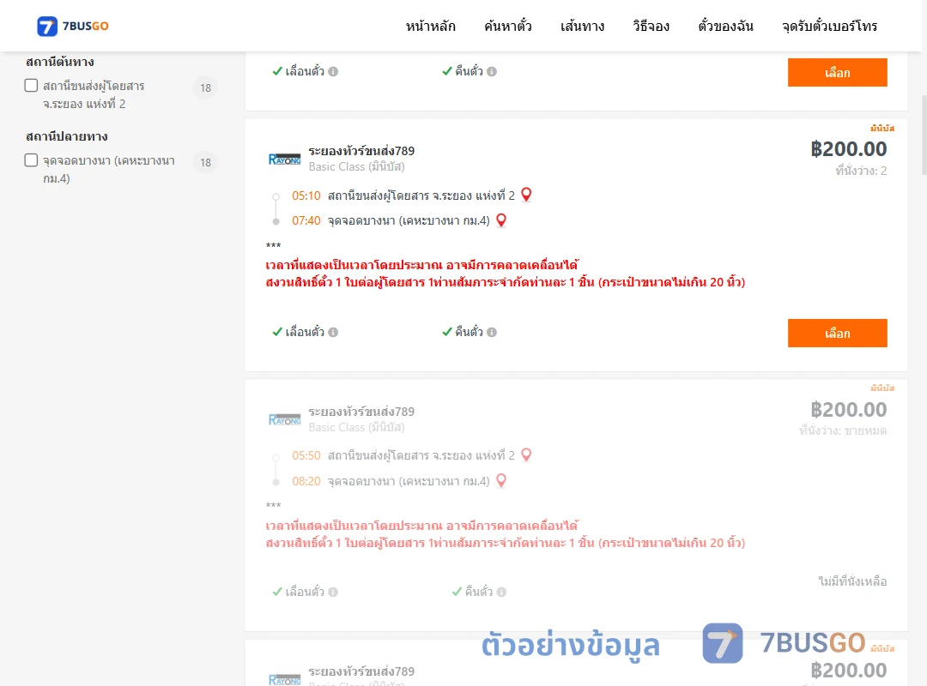Open the วิธีจอง menu item
Screen dimensions: 927x686
tap(651, 26)
